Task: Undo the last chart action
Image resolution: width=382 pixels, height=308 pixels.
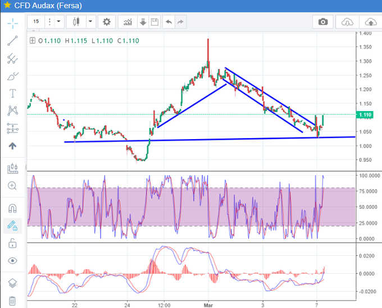Action: click(x=169, y=22)
